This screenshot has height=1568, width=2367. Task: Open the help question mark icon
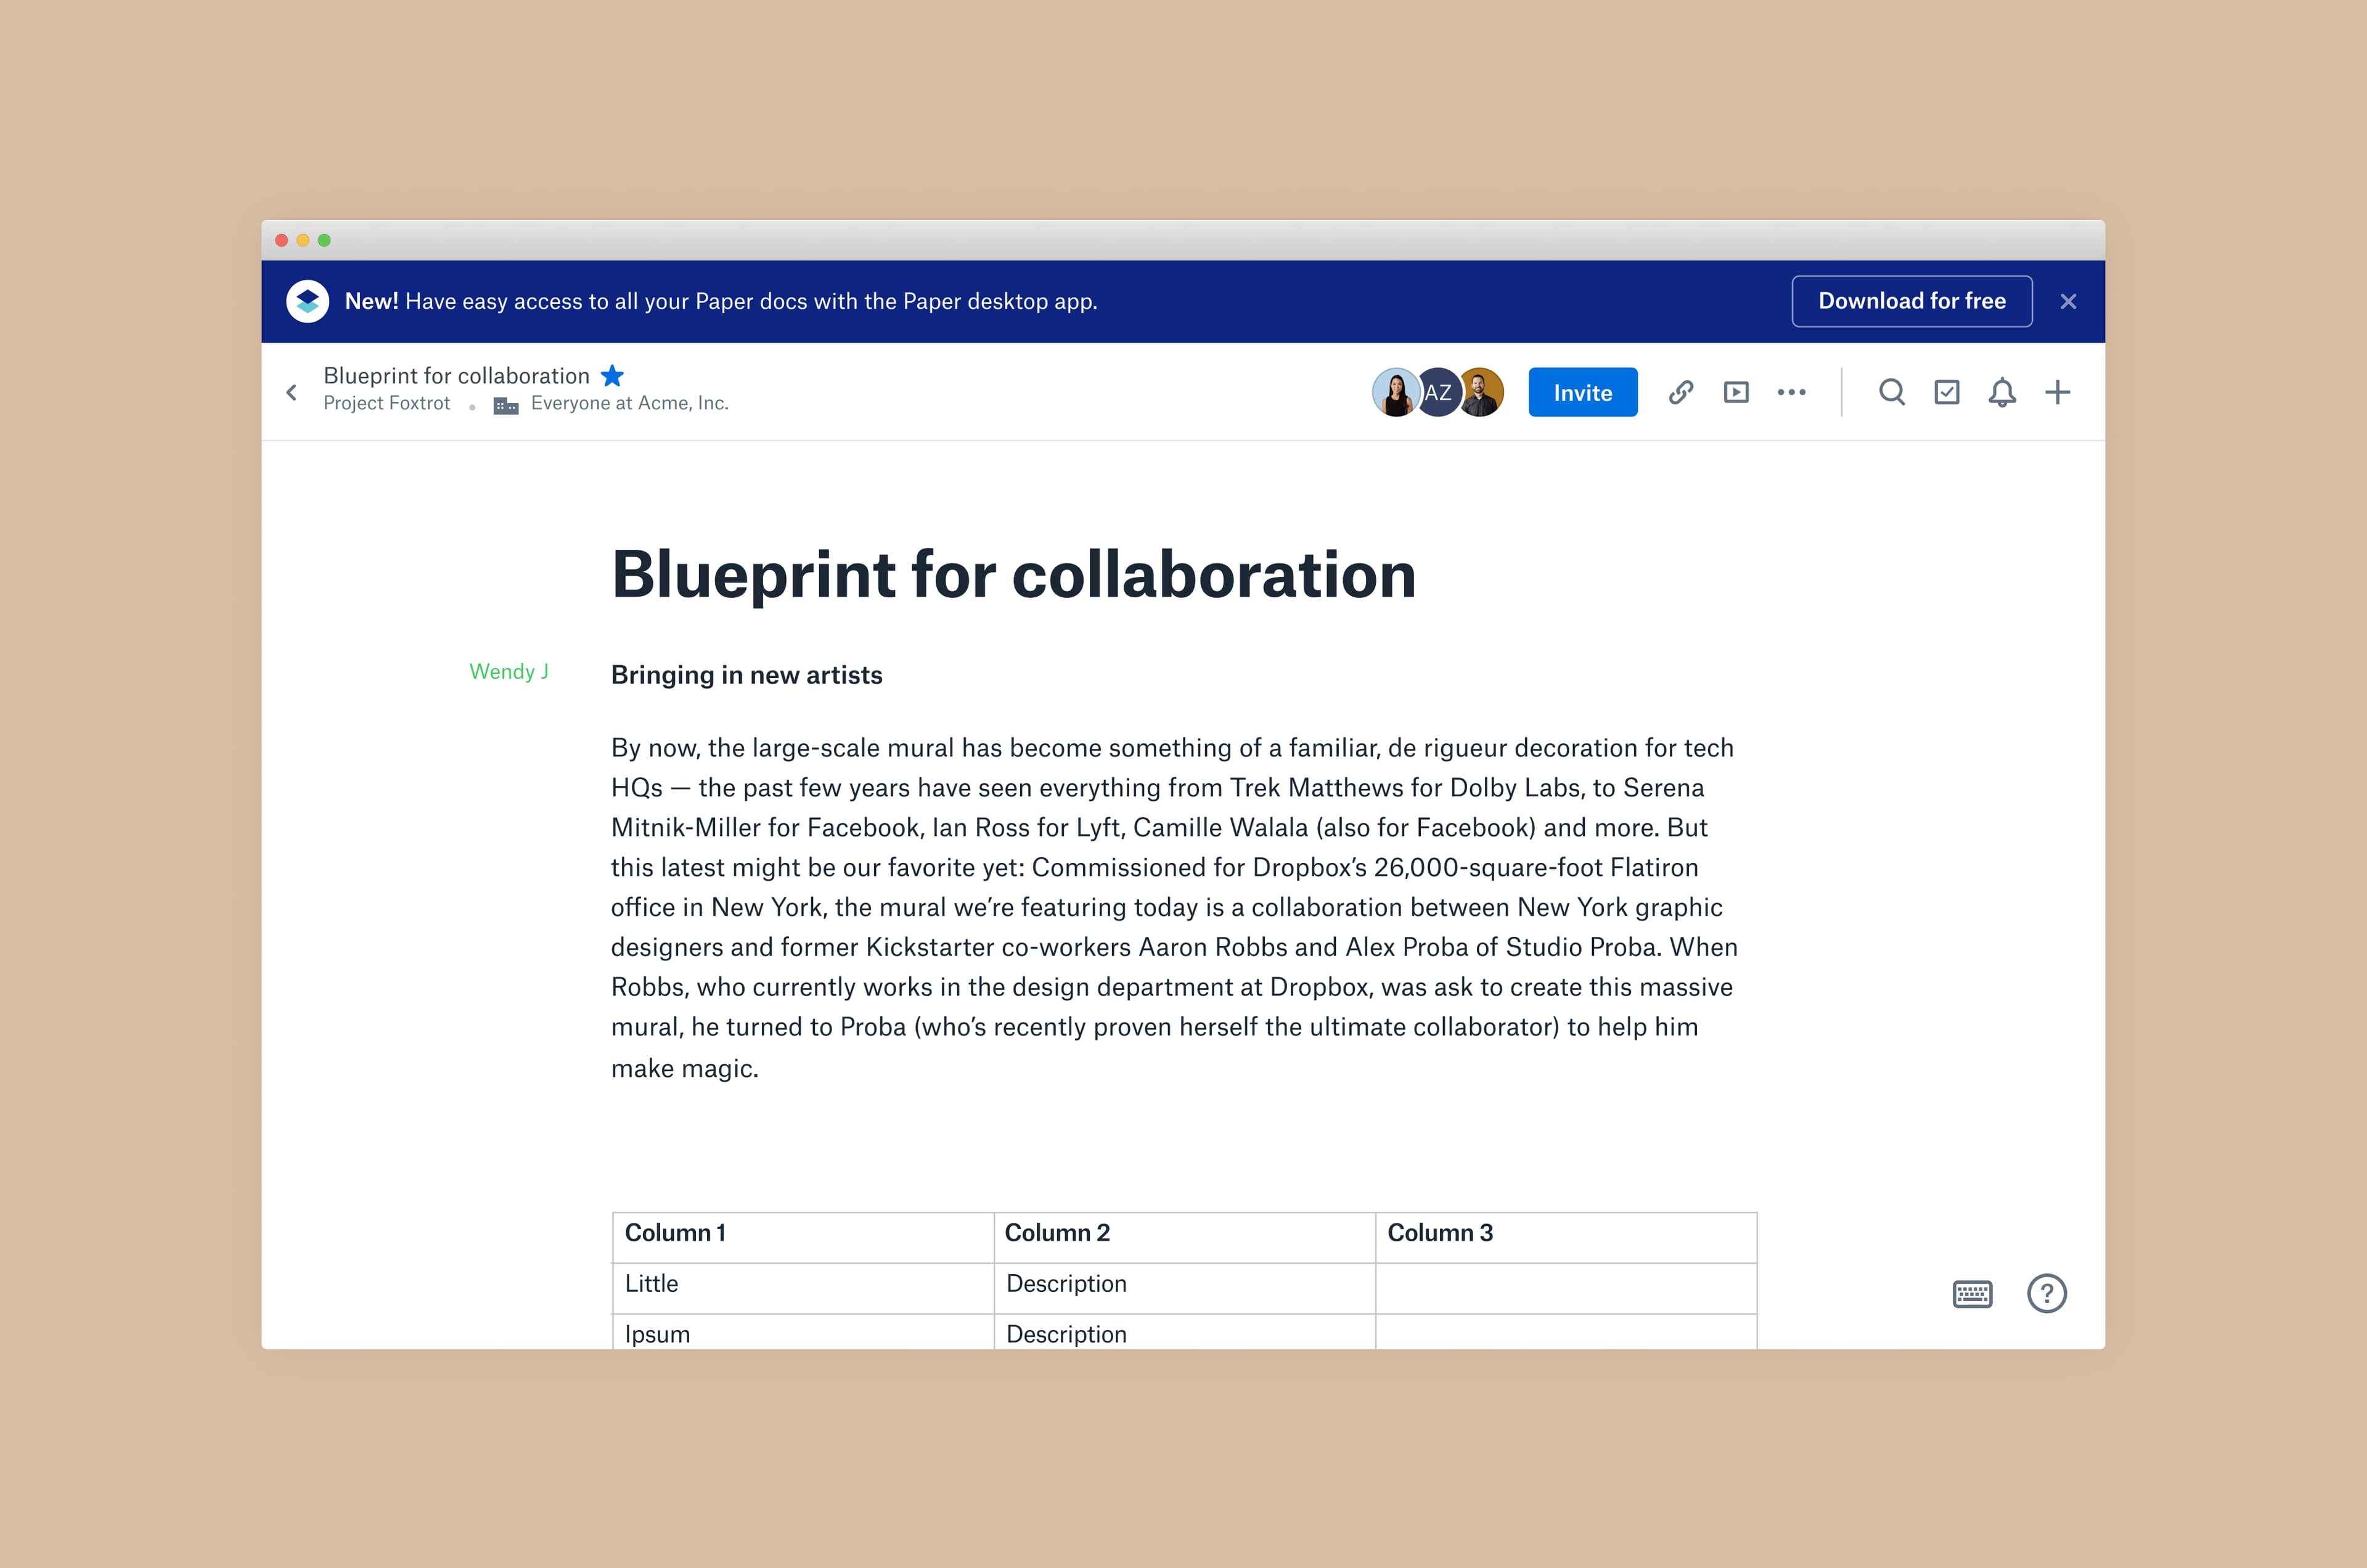coord(2046,1294)
